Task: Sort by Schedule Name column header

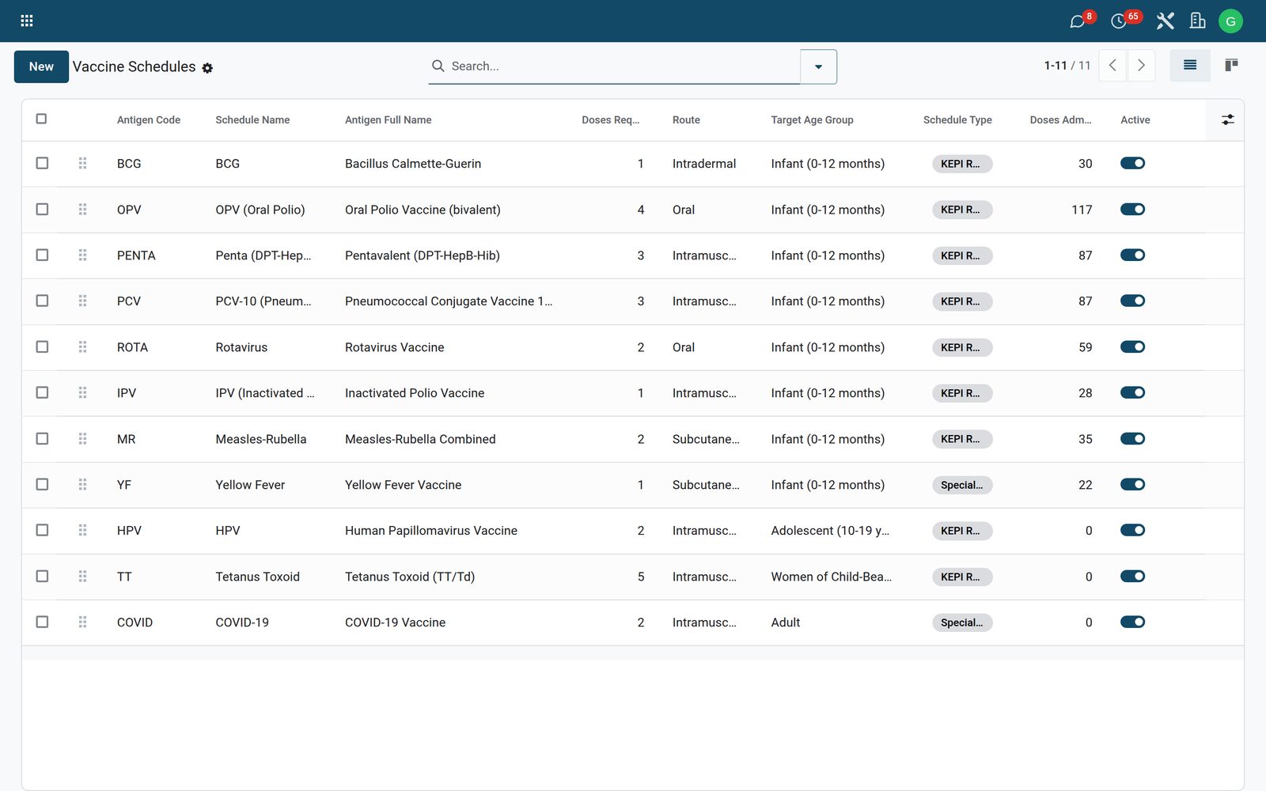Action: click(252, 120)
